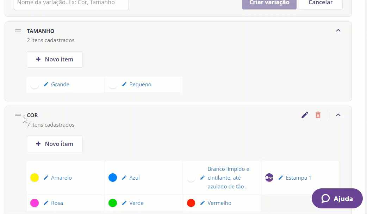Click the drag handle beside TAMANHO
367x214 pixels.
pyautogui.click(x=18, y=31)
